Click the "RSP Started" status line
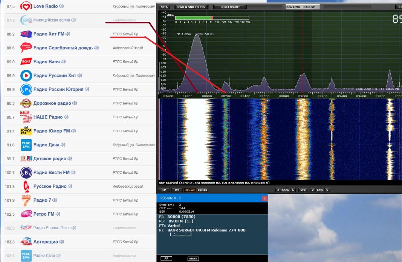 coord(214,183)
